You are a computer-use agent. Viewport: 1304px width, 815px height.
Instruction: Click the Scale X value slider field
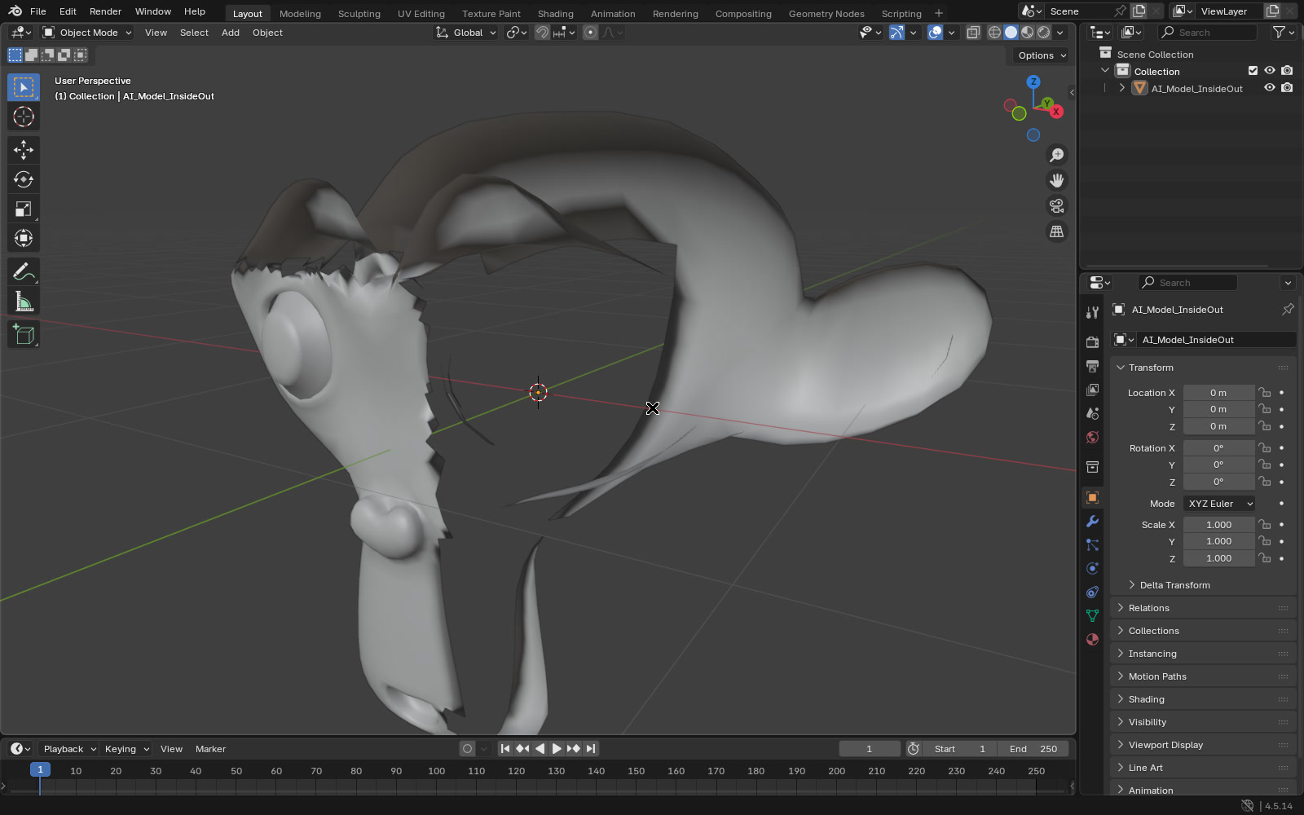(1219, 525)
